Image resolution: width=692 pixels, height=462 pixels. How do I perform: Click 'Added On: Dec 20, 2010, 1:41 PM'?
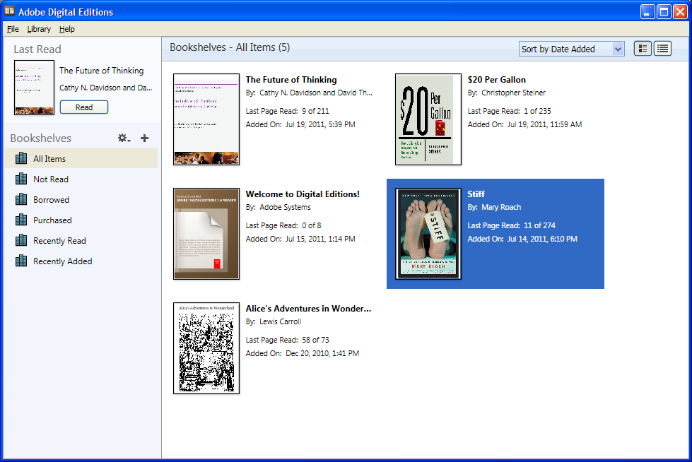coord(303,353)
